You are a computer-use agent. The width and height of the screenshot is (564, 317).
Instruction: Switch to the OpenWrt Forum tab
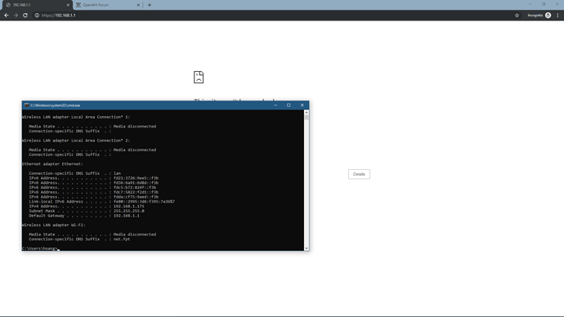107,5
